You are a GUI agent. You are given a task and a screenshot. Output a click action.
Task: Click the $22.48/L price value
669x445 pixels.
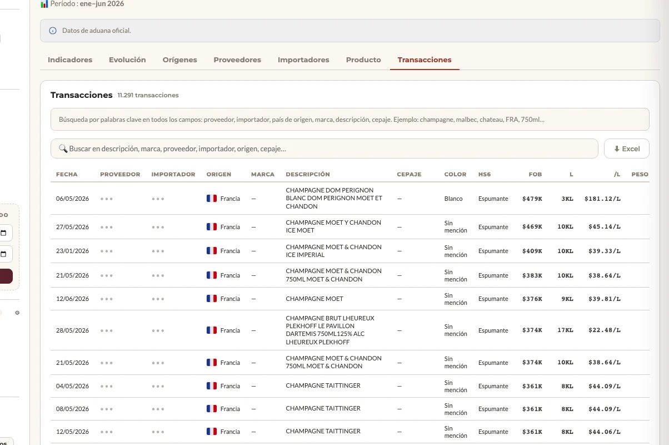point(605,330)
